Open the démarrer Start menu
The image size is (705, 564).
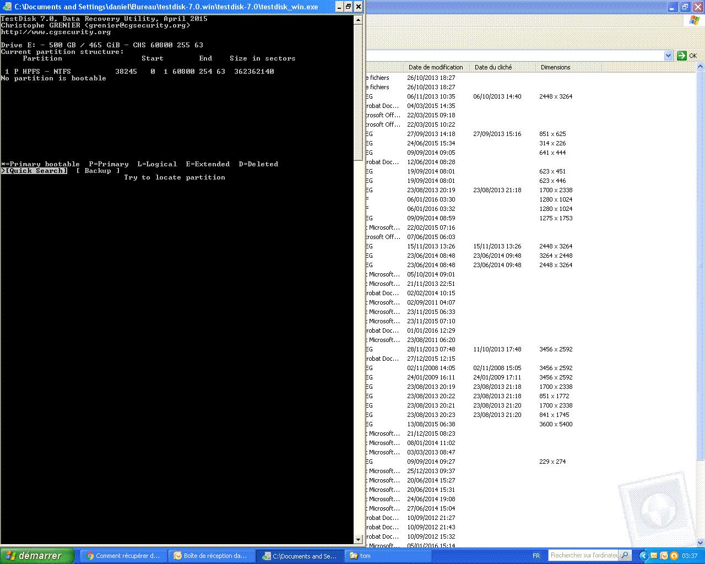coord(37,556)
